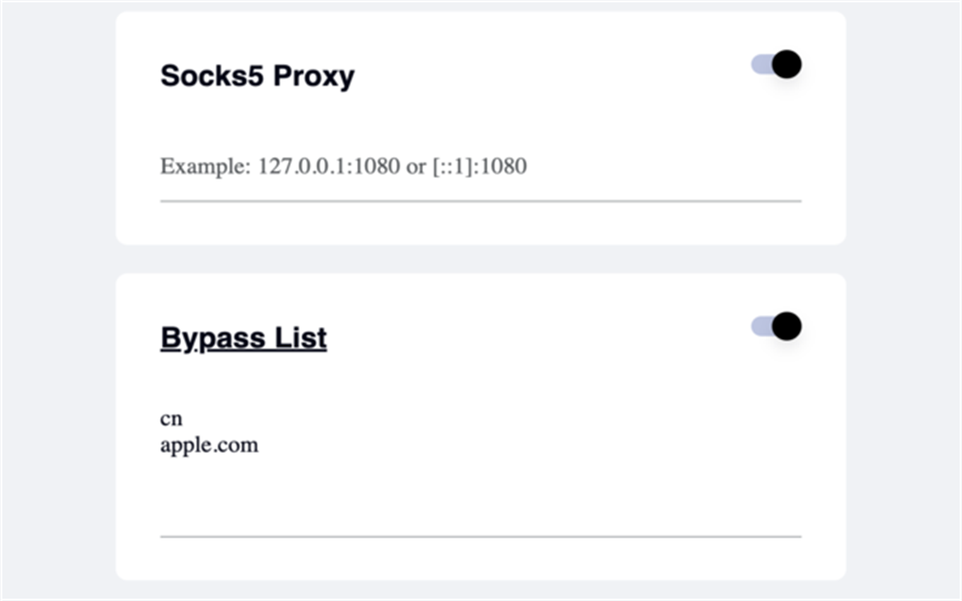The image size is (962, 601).
Task: Click the proxy input underline field
Action: click(481, 199)
